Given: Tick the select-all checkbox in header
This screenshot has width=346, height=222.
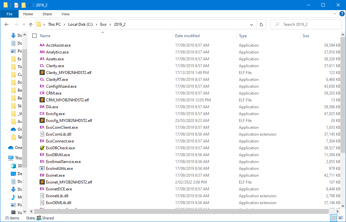Looking at the screenshot, I should [x=35, y=36].
